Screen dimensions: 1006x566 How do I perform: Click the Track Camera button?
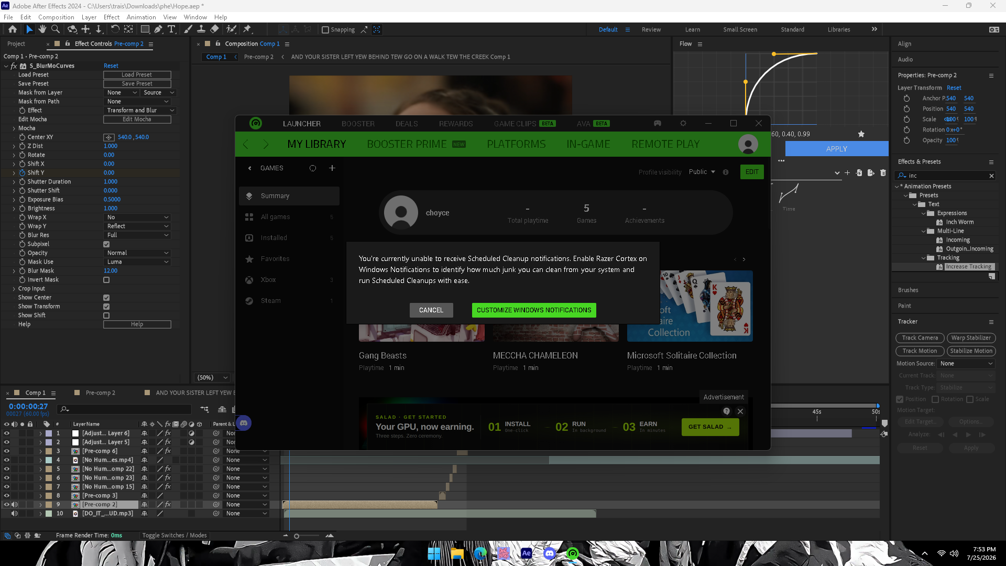click(x=920, y=338)
